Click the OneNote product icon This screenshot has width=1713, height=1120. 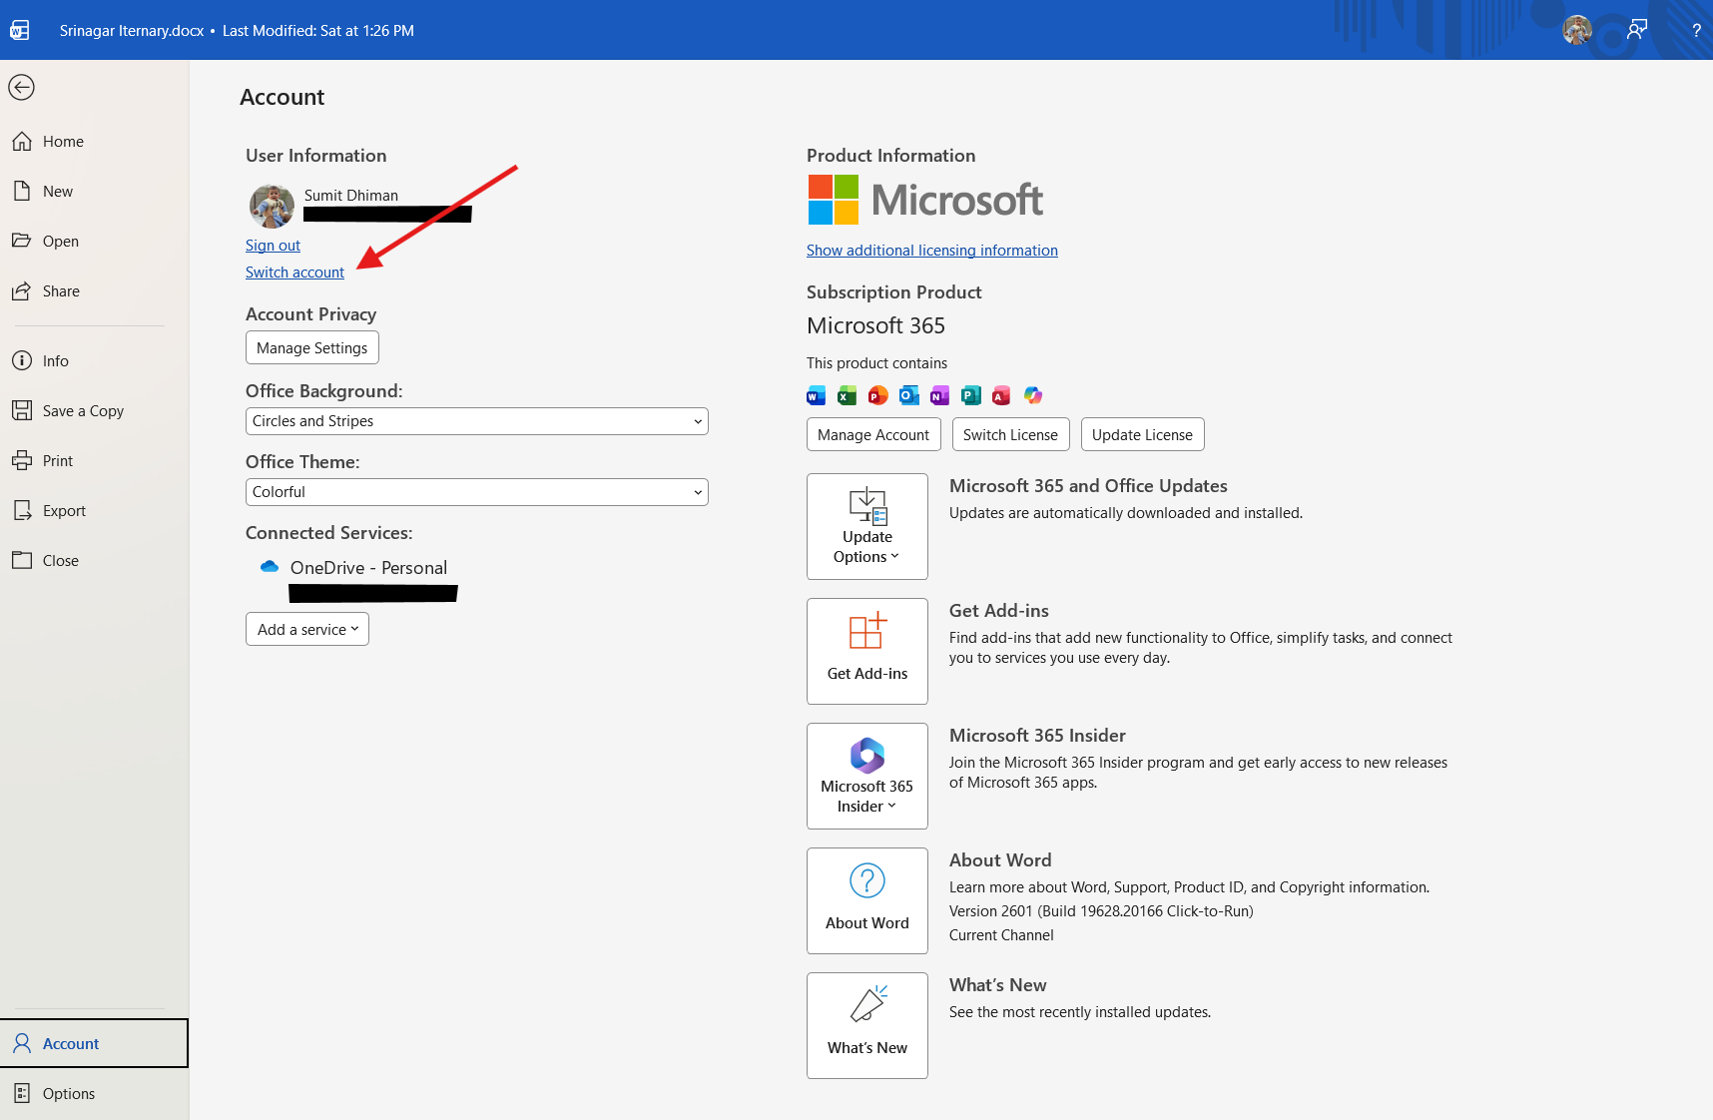pyautogui.click(x=940, y=395)
